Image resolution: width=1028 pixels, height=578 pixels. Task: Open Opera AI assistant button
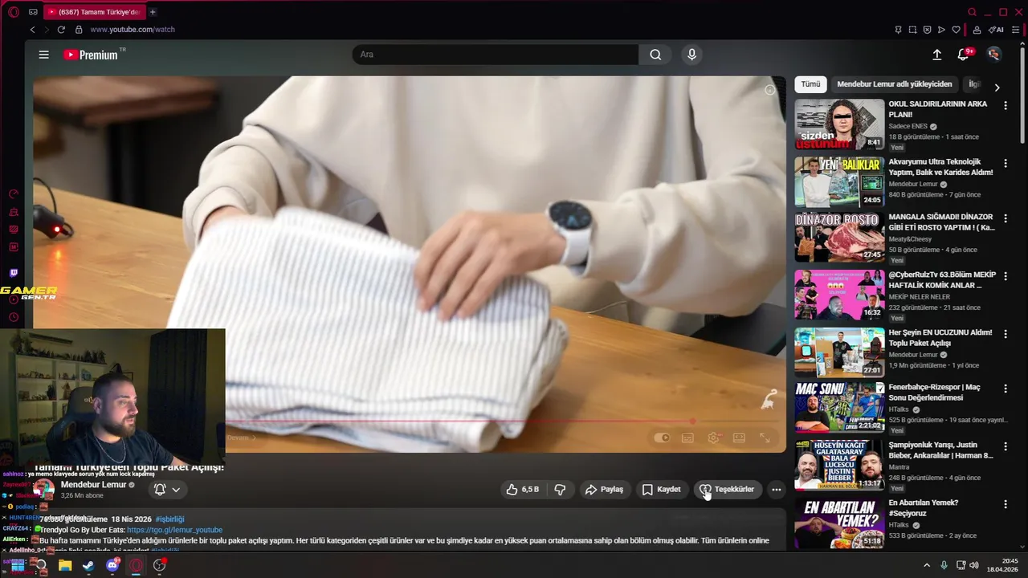coord(997,30)
